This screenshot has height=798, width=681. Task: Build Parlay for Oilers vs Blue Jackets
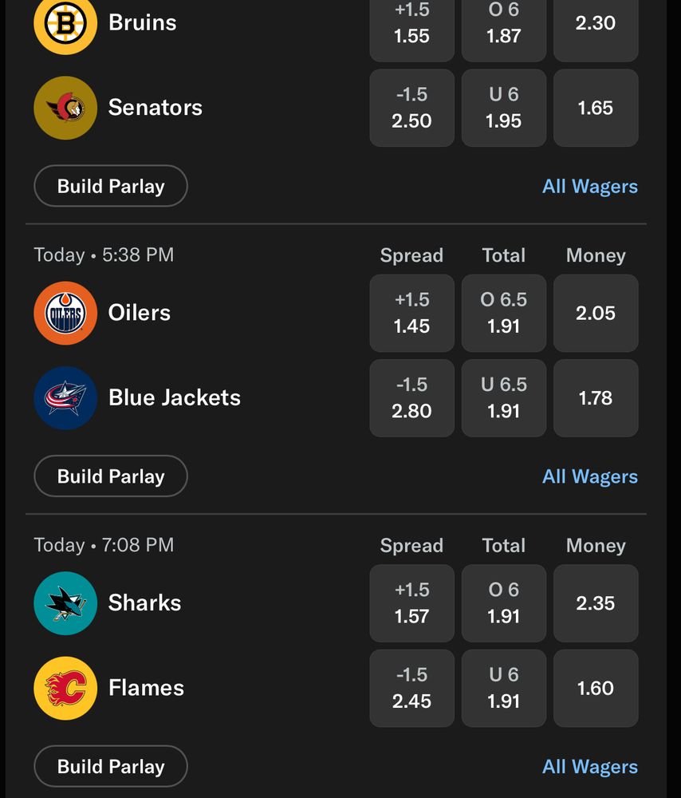coord(111,476)
